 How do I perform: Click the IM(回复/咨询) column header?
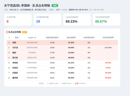coord(89,38)
